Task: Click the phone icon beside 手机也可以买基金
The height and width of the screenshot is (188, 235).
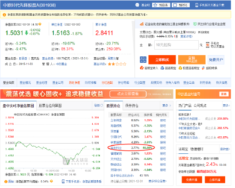Action: pos(208,45)
